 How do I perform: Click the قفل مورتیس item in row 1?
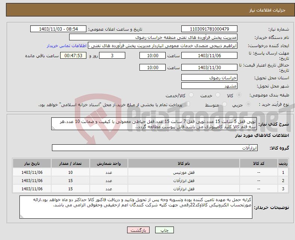[184, 172]
